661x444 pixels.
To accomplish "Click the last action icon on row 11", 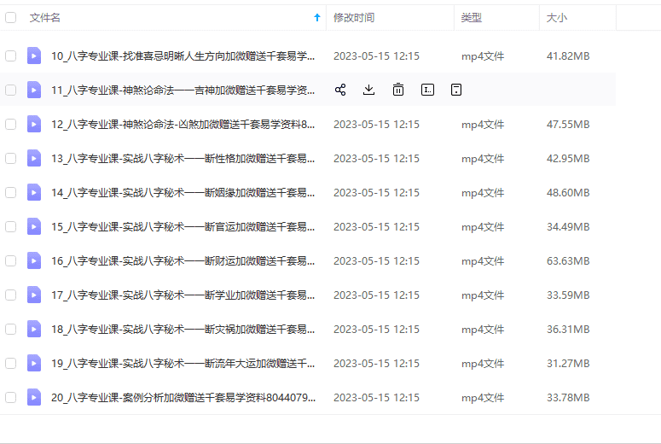I will point(456,90).
